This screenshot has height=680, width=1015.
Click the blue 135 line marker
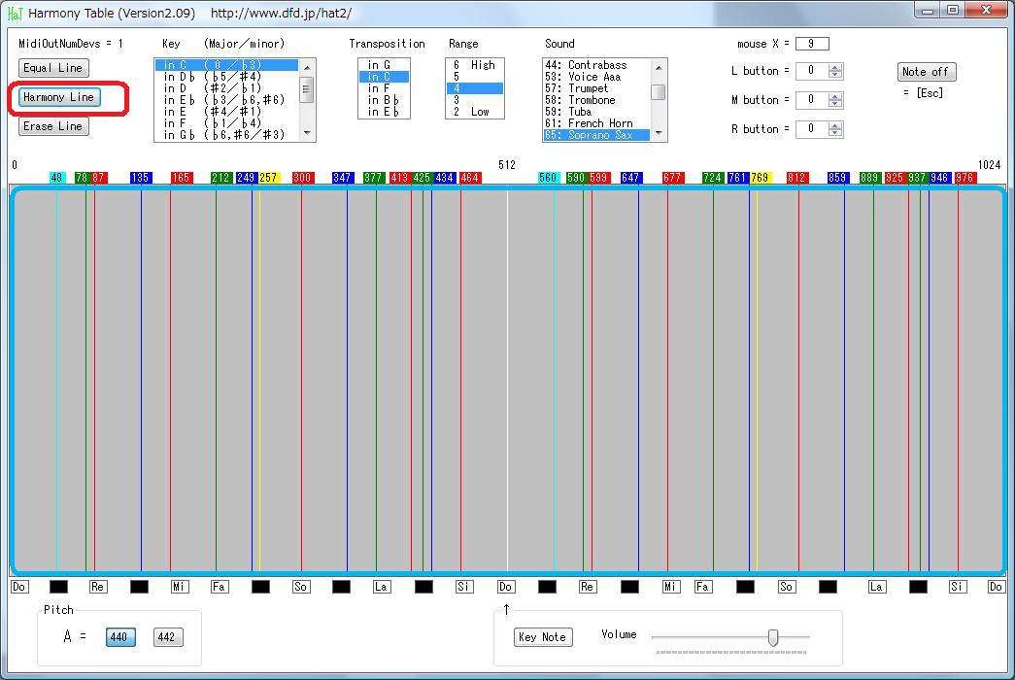141,178
